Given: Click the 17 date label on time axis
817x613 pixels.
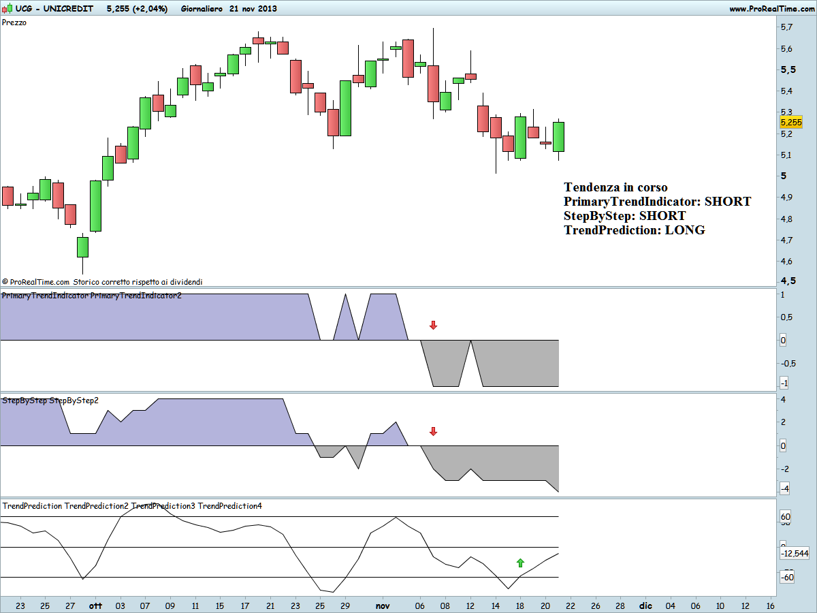Looking at the screenshot, I should click(x=244, y=606).
